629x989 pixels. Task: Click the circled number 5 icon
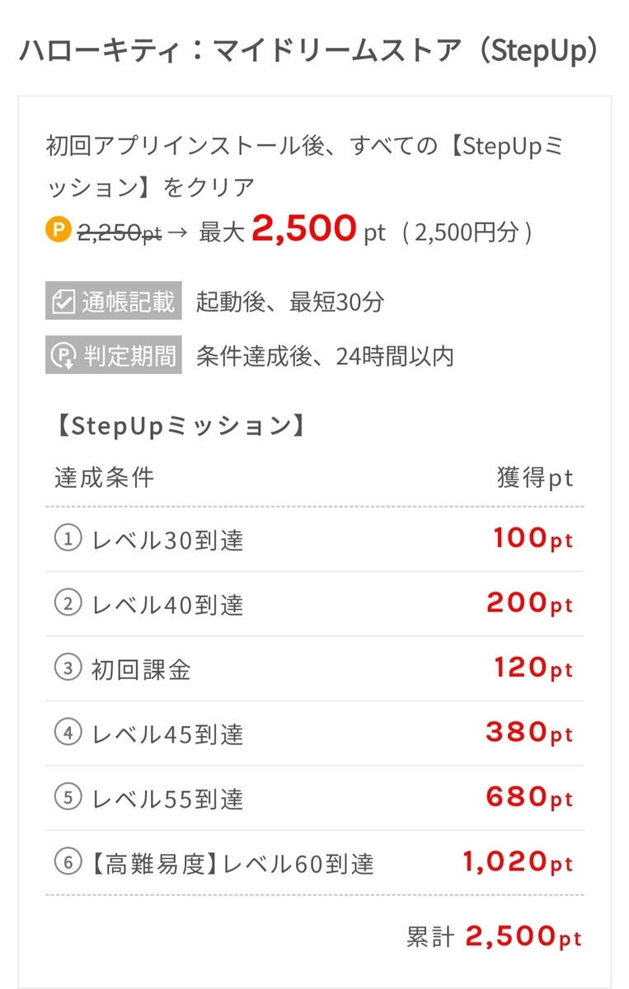68,798
